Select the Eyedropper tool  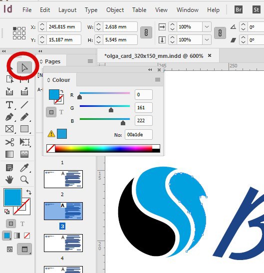pos(24,168)
